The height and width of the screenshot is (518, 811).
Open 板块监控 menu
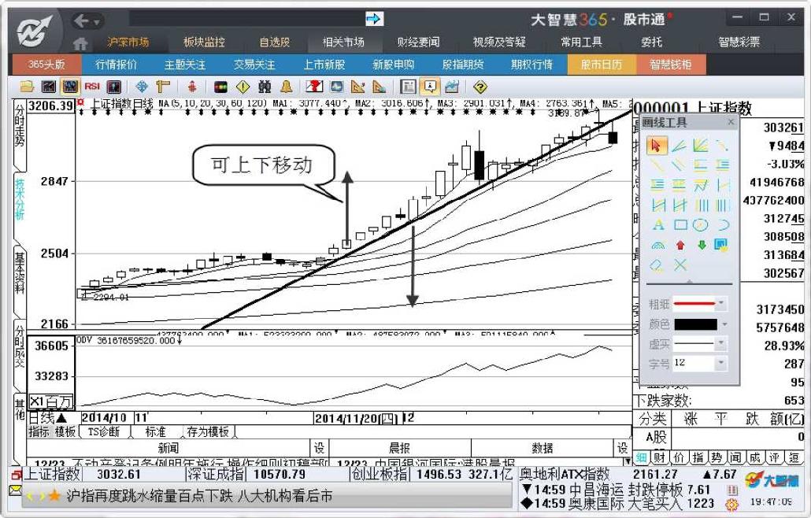click(204, 43)
